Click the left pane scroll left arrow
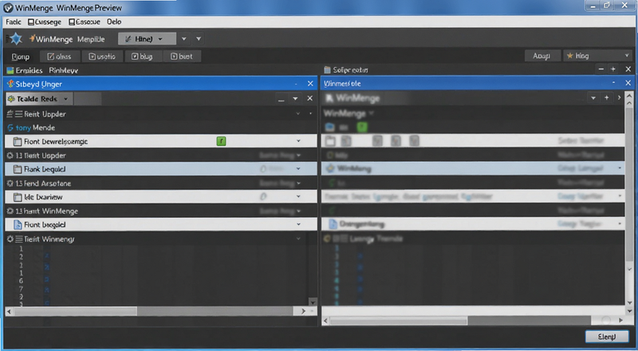This screenshot has height=351, width=638. click(10, 311)
